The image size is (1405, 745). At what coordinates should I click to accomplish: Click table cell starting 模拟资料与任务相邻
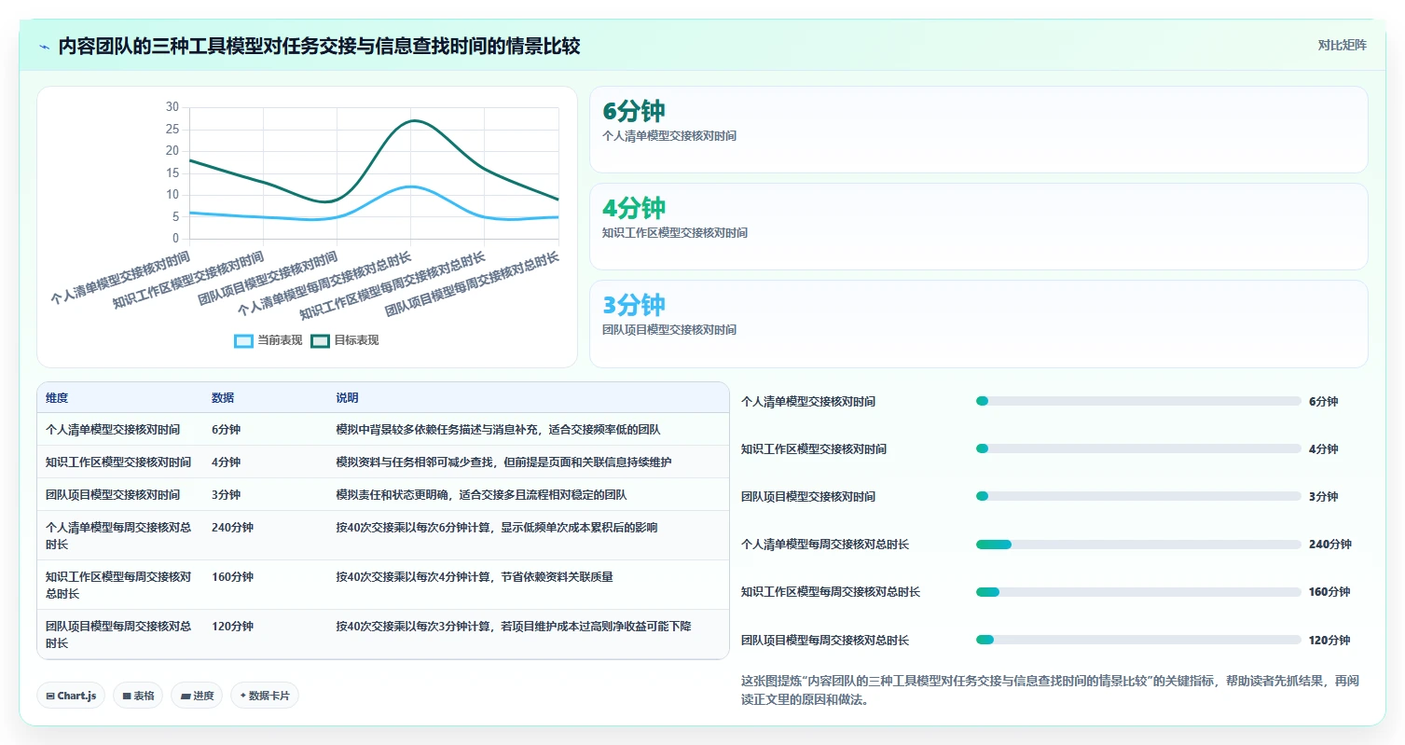504,462
